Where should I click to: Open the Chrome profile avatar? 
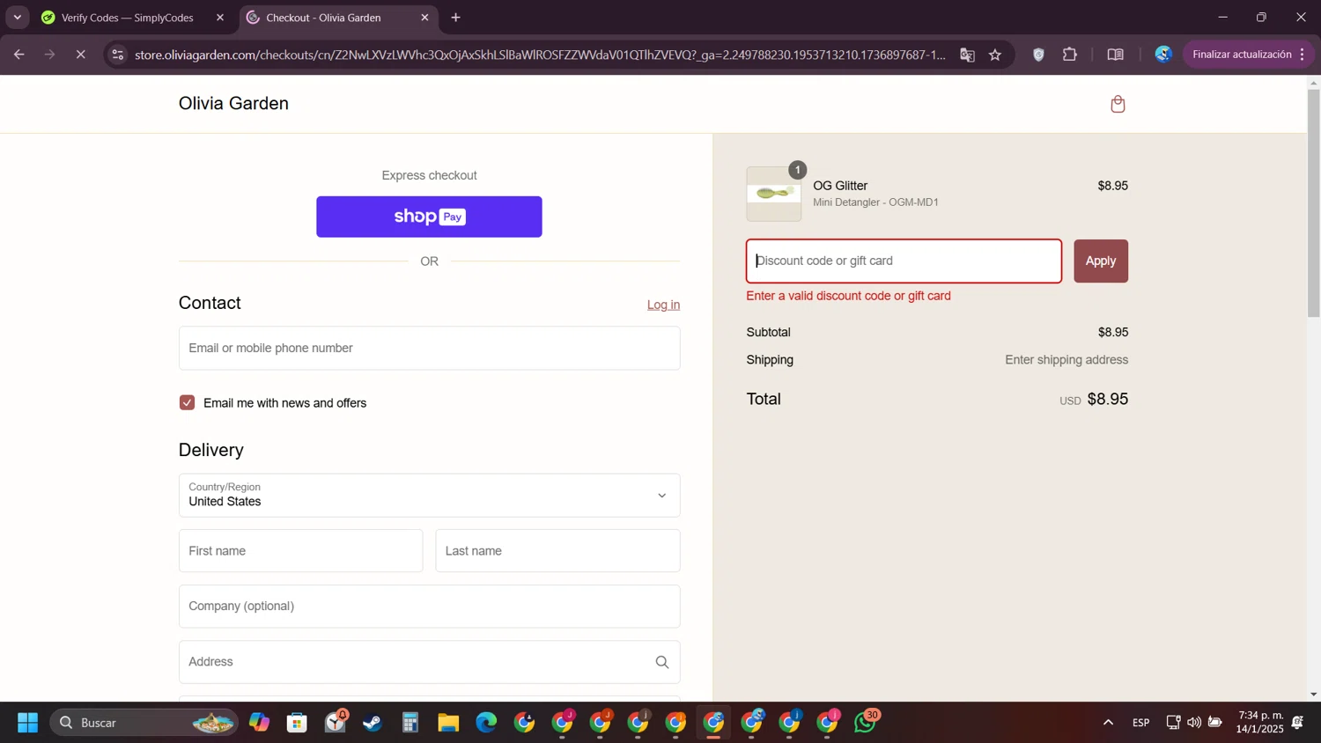1163,55
